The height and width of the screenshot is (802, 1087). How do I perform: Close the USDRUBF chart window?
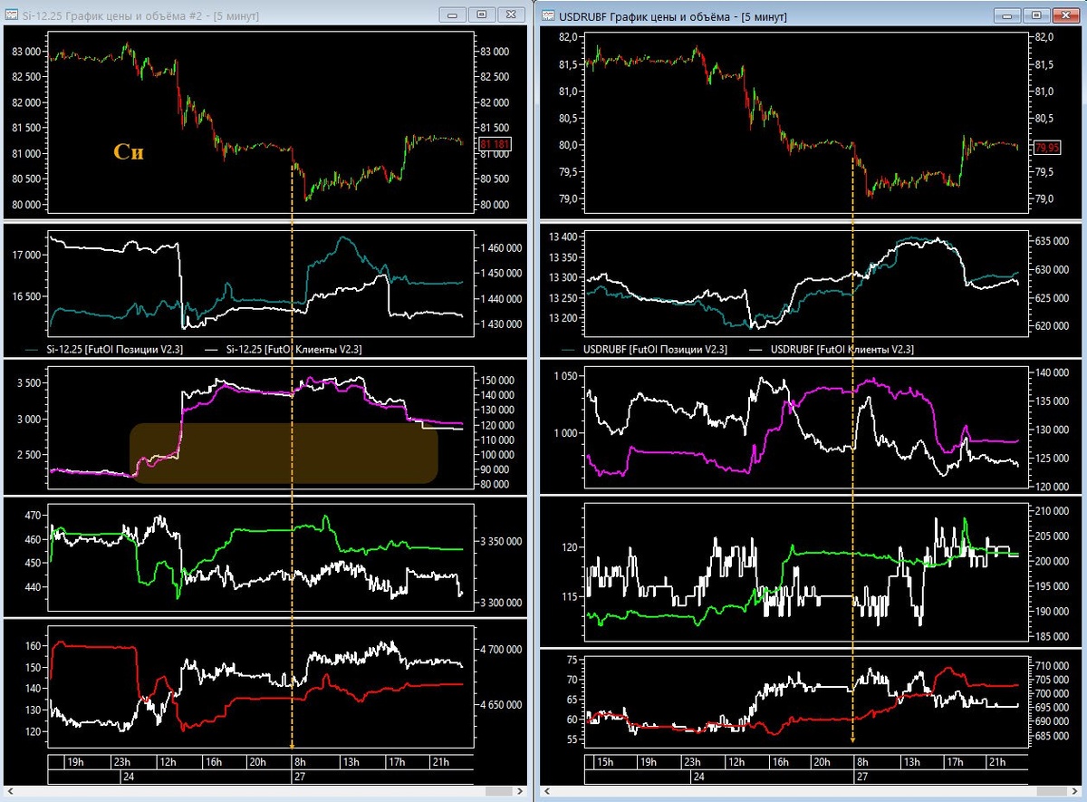[x=1065, y=14]
